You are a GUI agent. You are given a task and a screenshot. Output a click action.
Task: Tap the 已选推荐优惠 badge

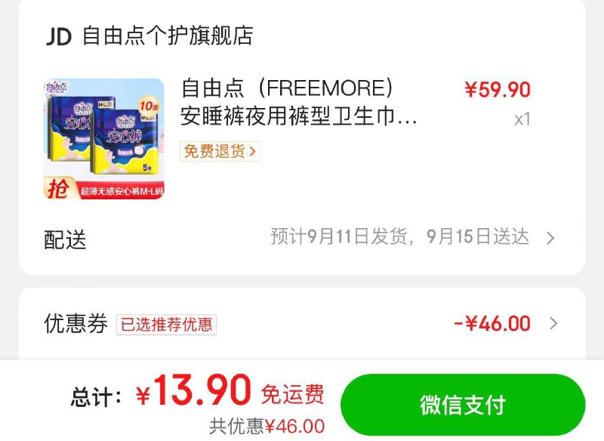tap(166, 324)
